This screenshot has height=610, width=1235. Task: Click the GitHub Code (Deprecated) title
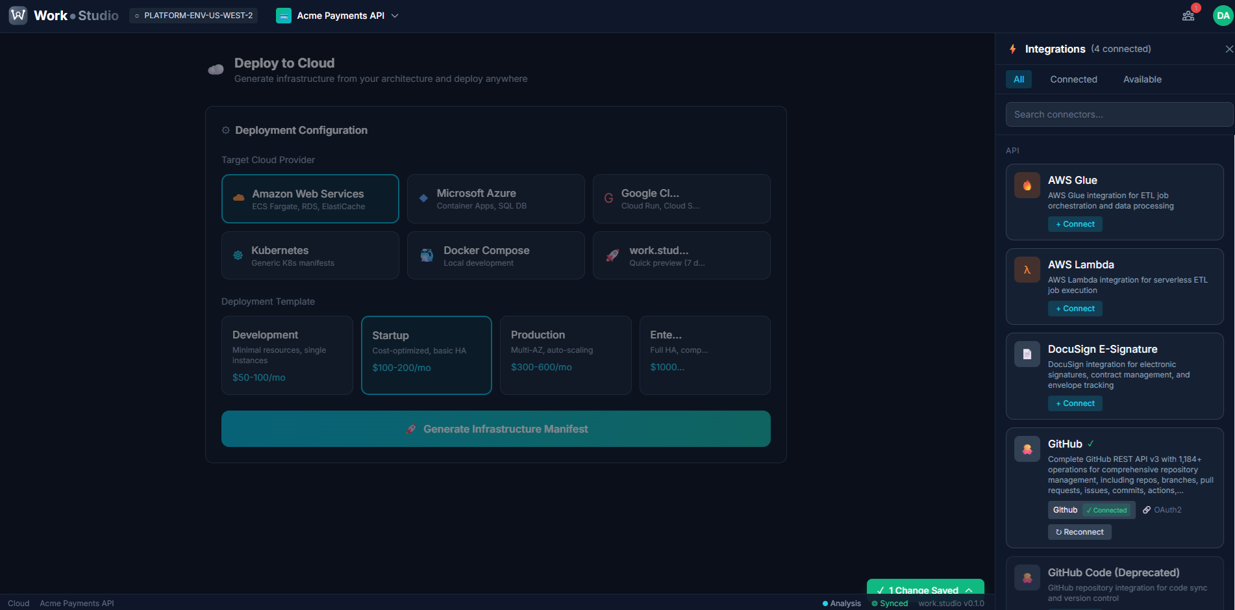[x=1114, y=572]
